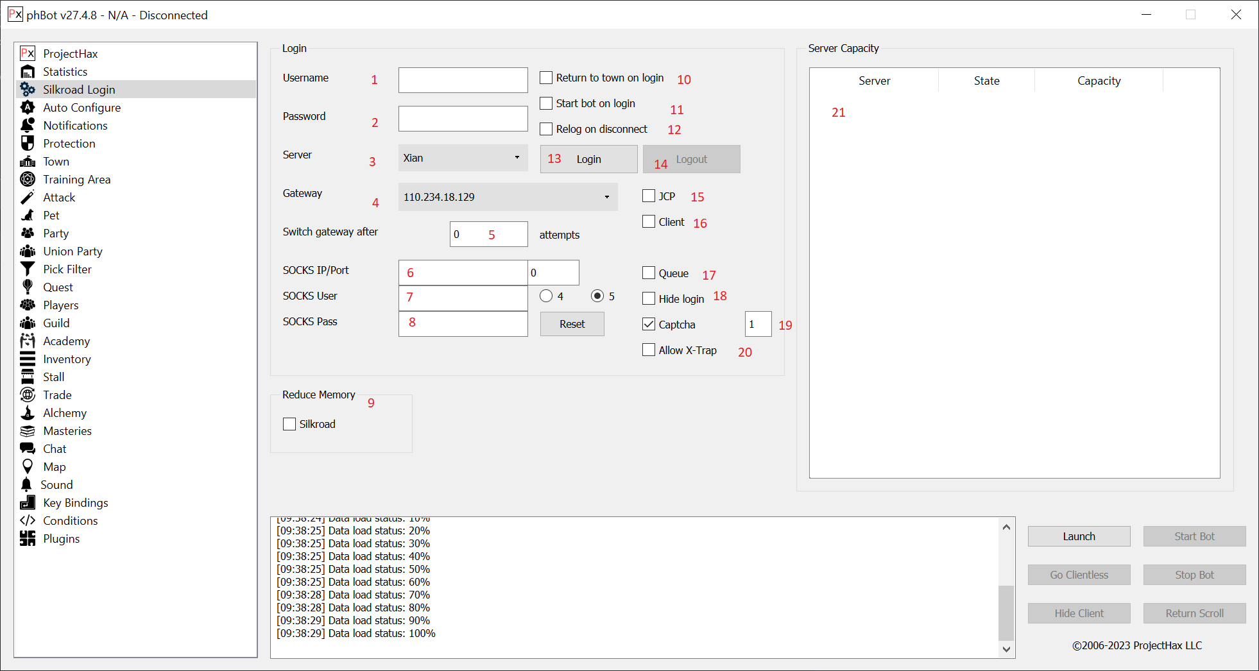Enable the Relog on disconnect checkbox

[546, 129]
